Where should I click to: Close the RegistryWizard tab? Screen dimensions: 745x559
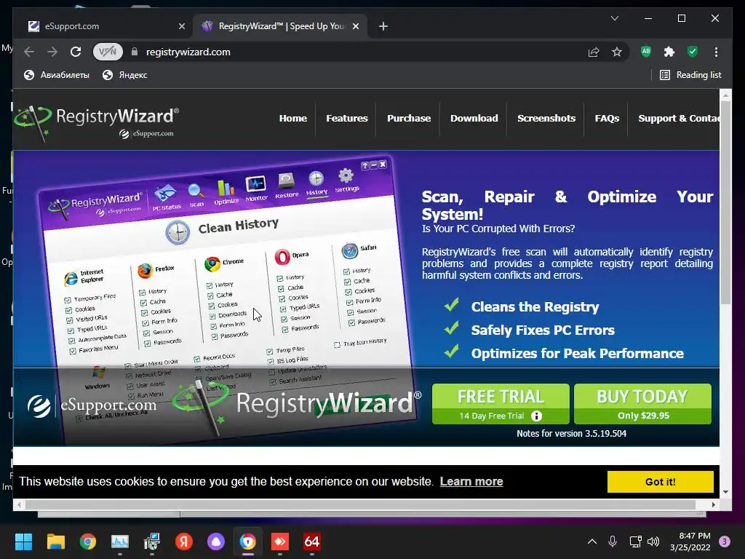[355, 27]
